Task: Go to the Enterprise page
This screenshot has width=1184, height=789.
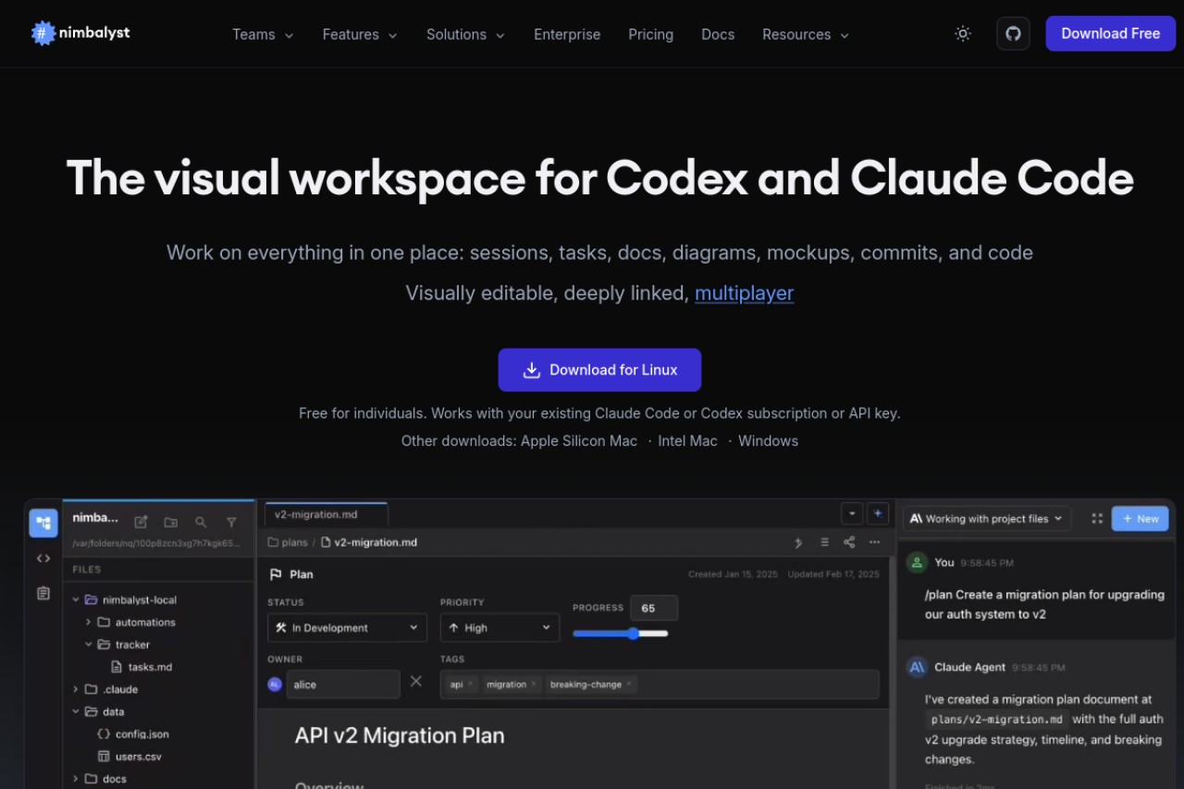Action: pos(567,34)
